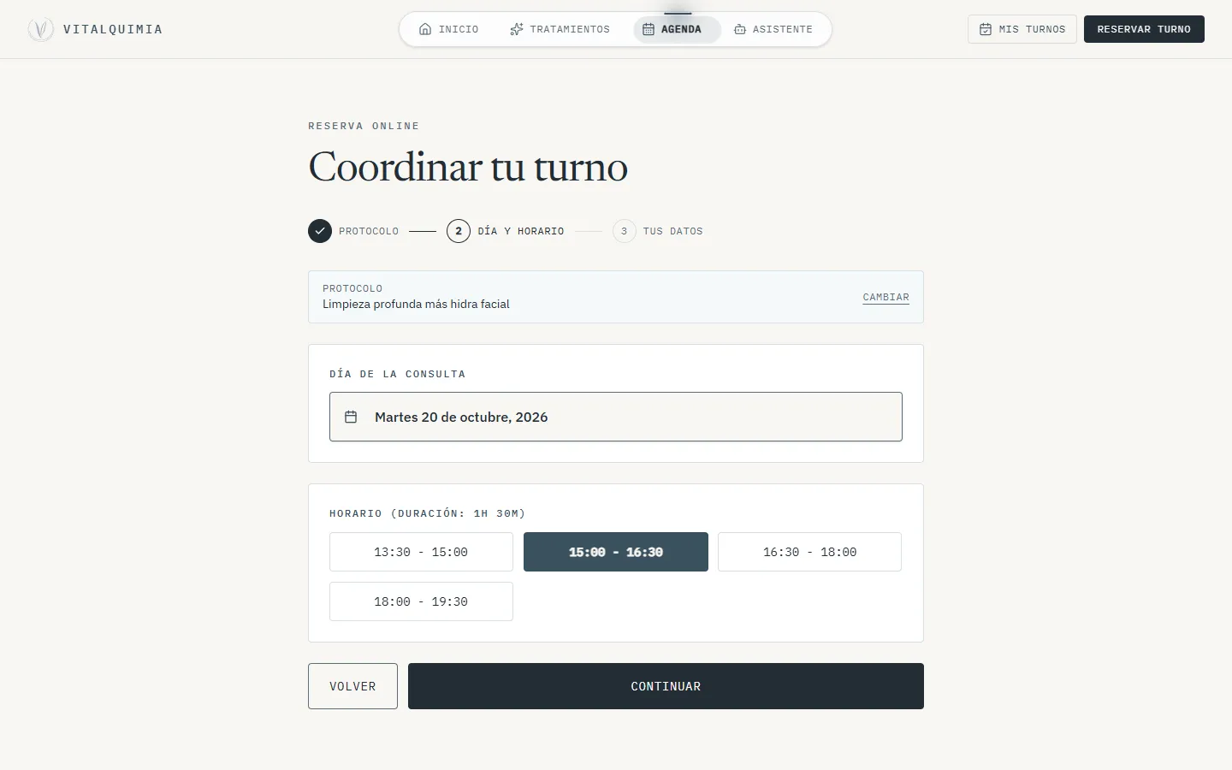Image resolution: width=1232 pixels, height=770 pixels.
Task: Click the Vitalquimia logo emblem
Action: click(40, 29)
